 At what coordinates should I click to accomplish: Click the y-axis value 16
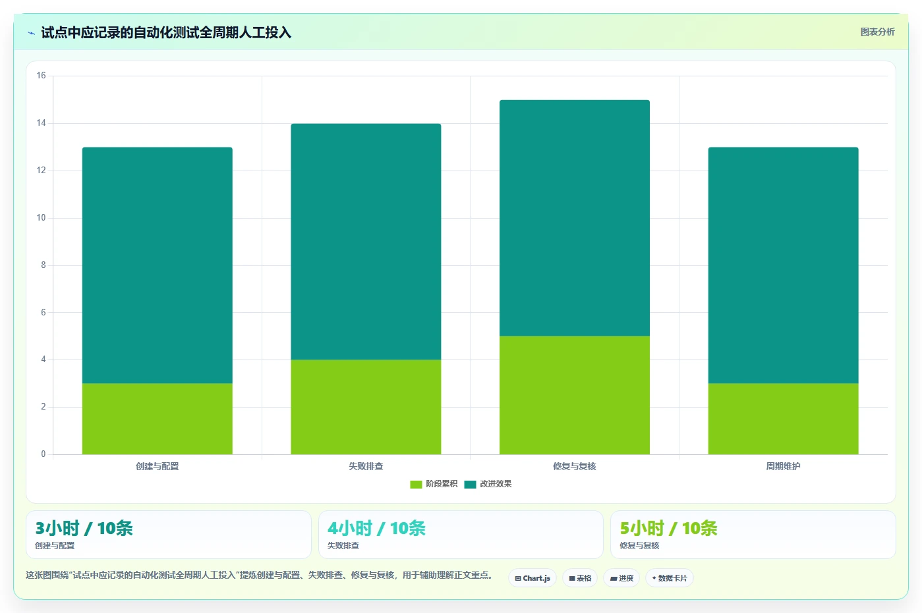(41, 76)
